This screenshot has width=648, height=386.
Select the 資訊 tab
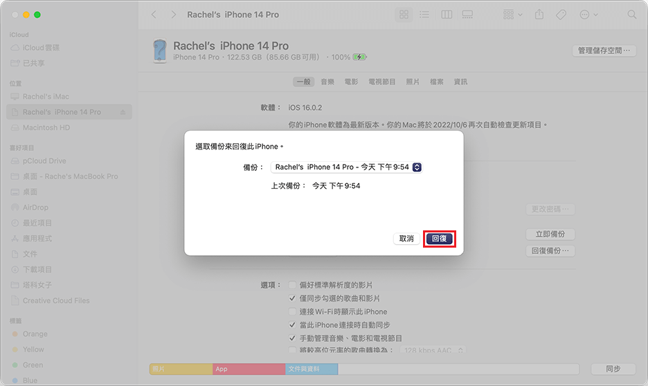[460, 82]
